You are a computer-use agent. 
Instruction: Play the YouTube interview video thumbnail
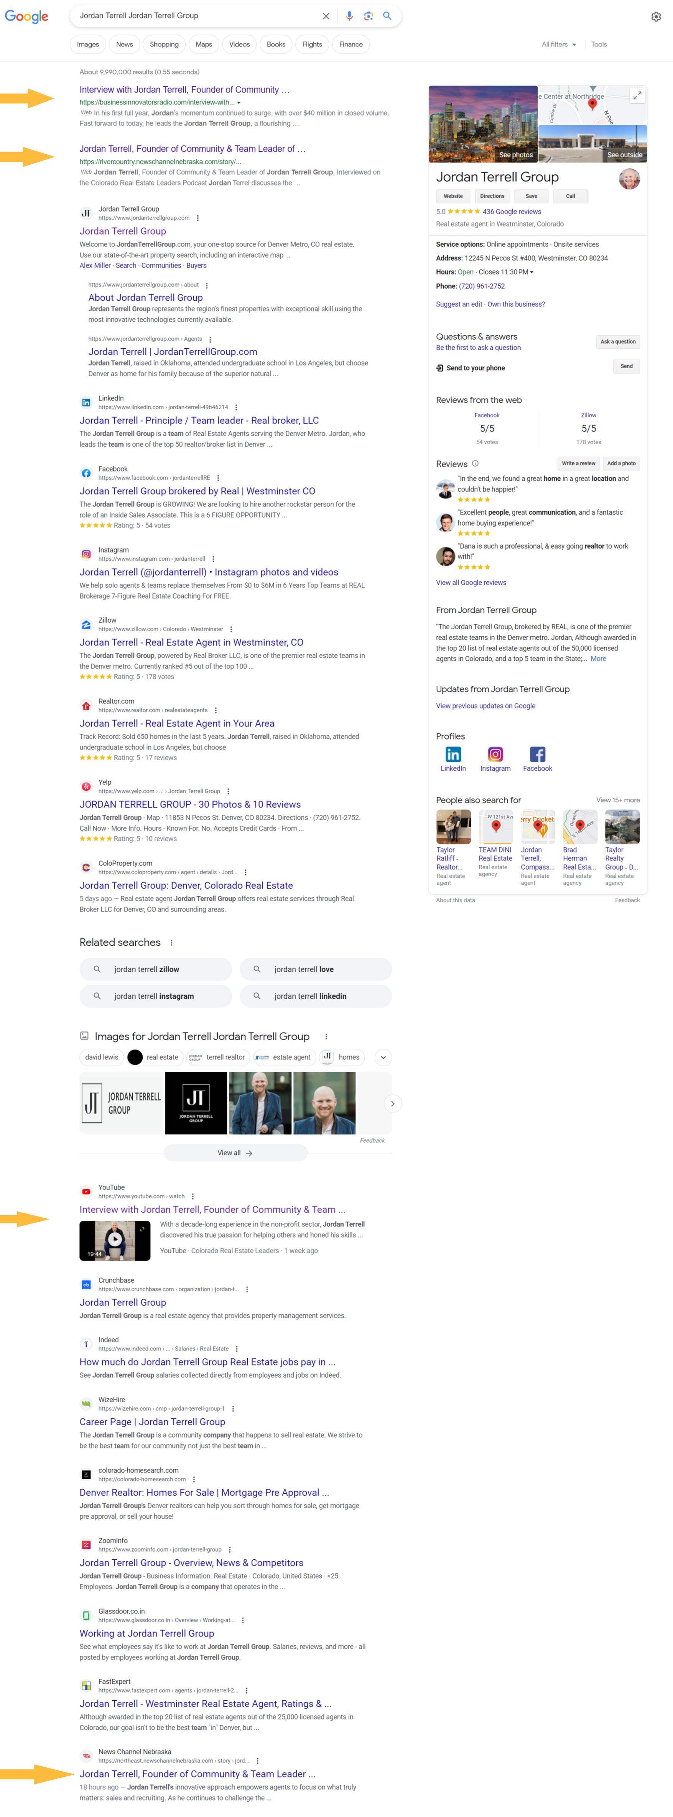tap(115, 1240)
